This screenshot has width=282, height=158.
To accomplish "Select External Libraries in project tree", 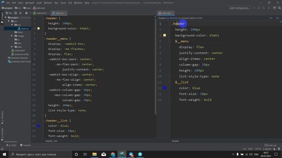I will [x=18, y=58].
